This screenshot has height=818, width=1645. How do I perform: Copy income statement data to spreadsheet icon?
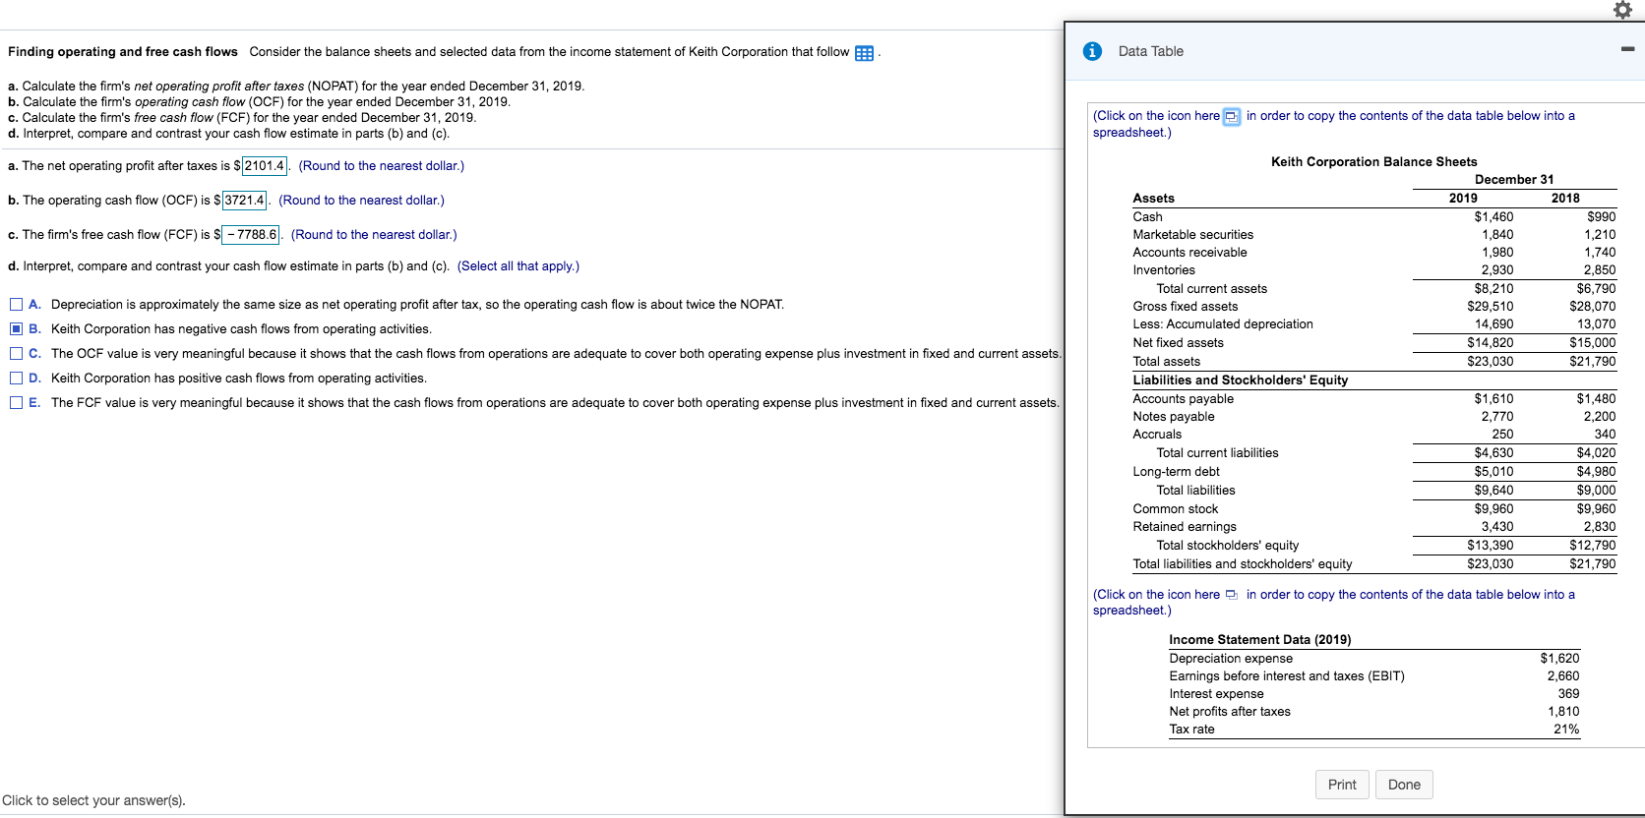click(1231, 595)
